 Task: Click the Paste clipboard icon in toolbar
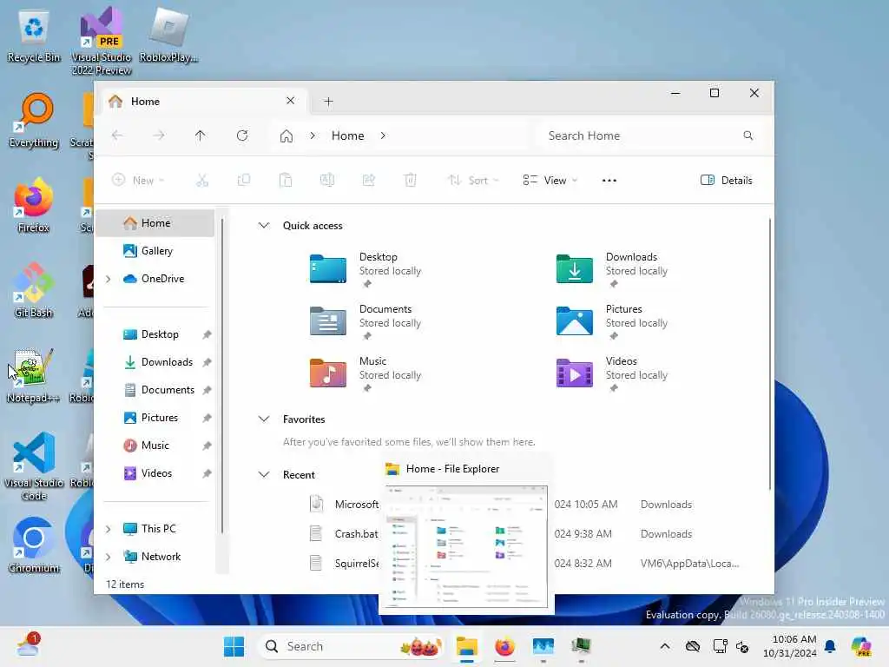tap(286, 181)
